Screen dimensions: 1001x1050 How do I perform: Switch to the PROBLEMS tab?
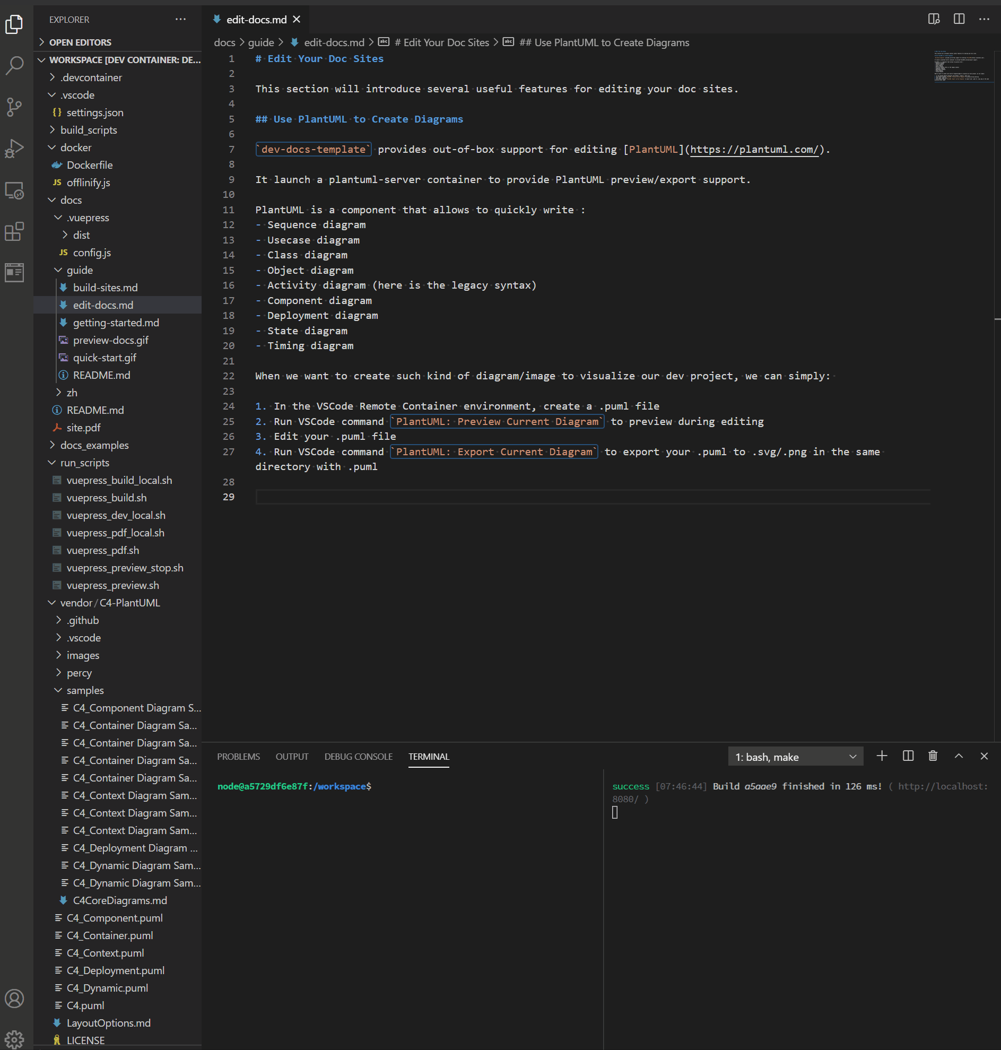click(x=238, y=757)
